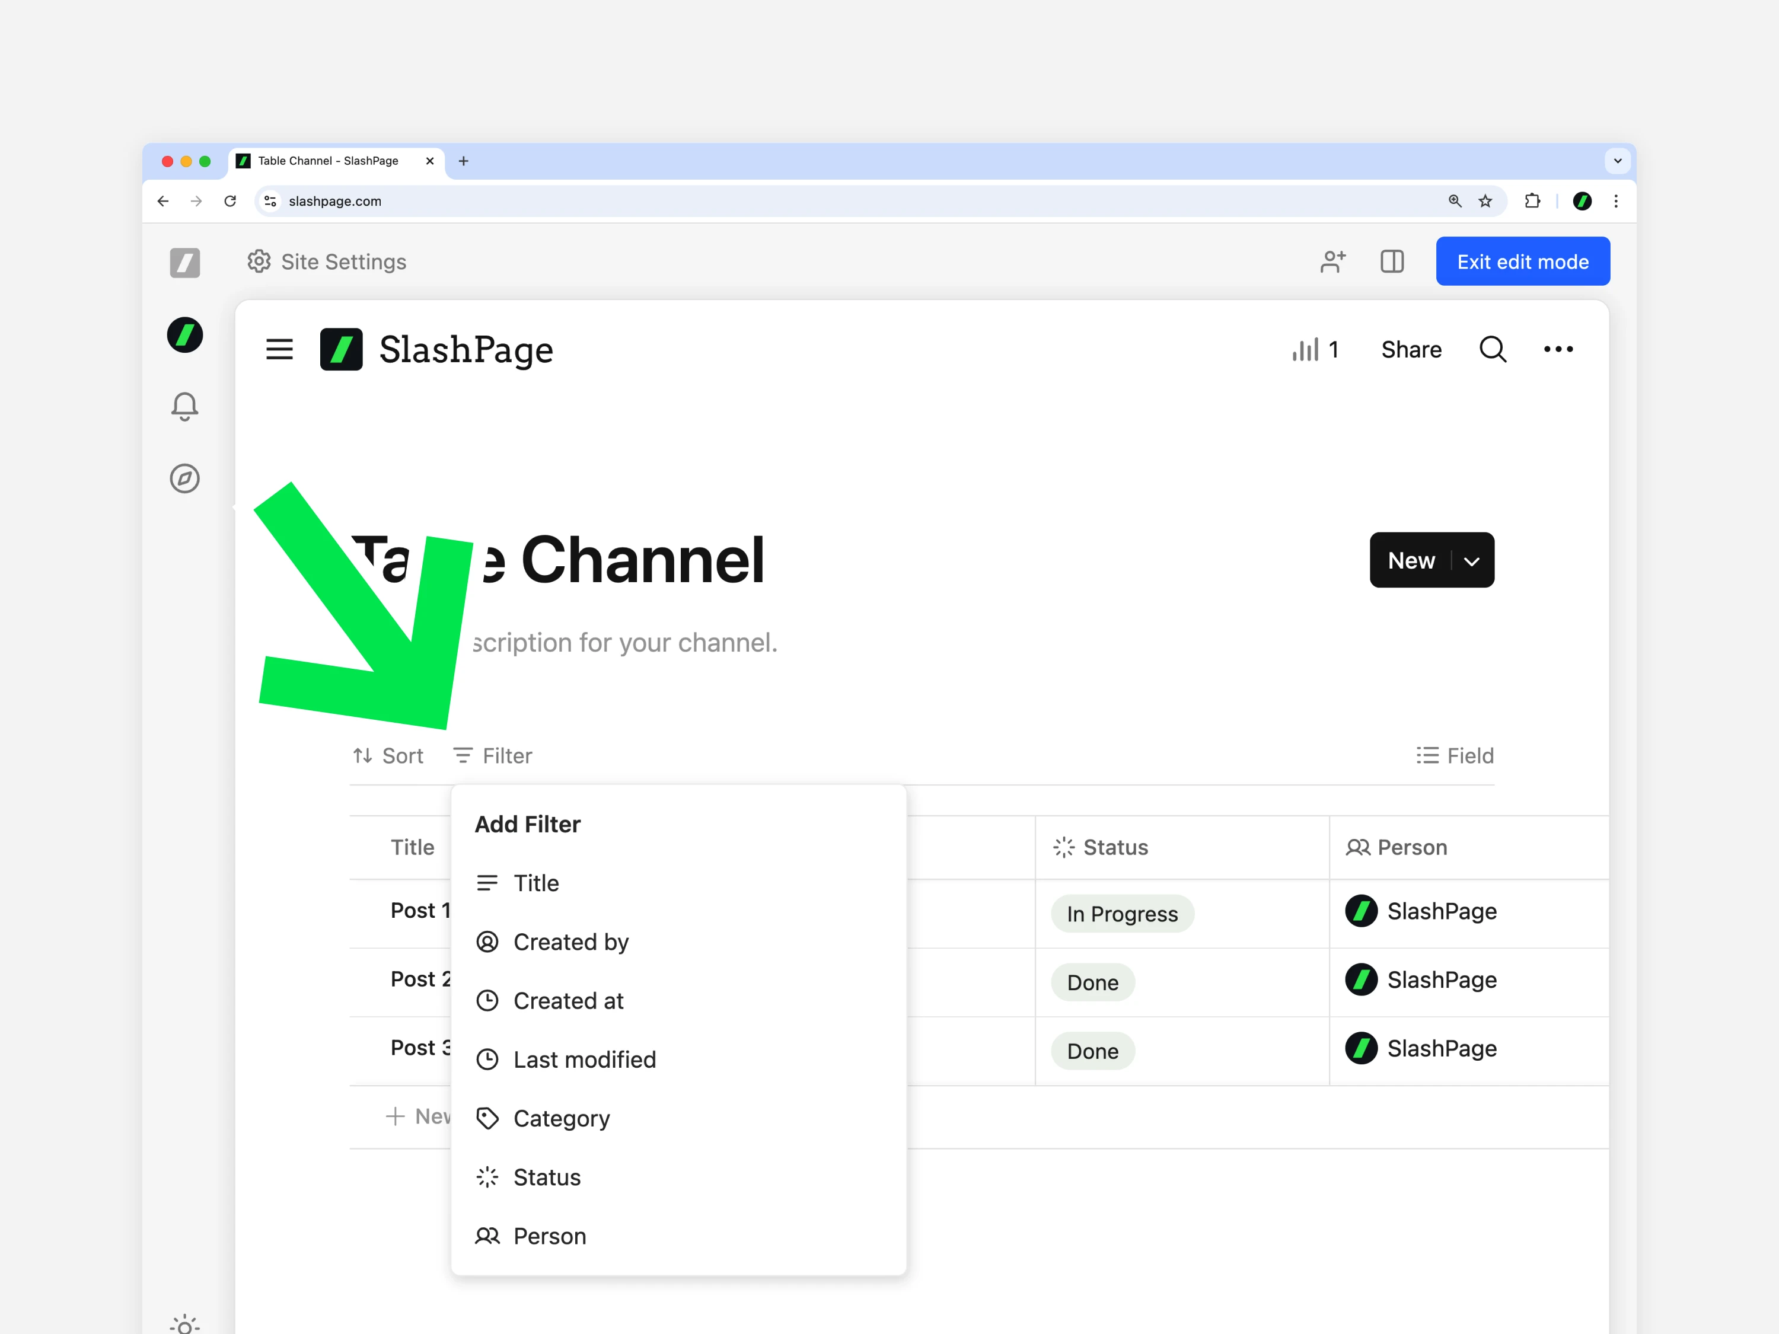Open site search magnifier

(x=1493, y=349)
